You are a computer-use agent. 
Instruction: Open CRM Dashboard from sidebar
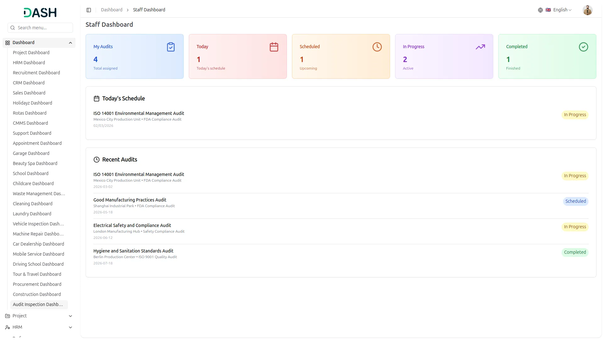29,83
